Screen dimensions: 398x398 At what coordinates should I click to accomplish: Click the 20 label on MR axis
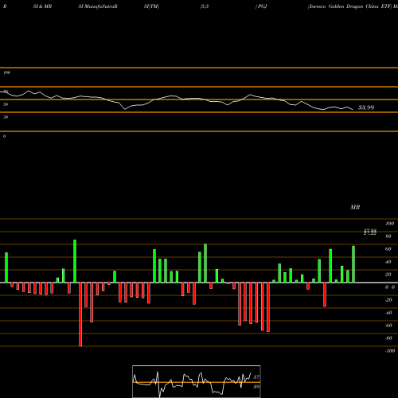pyautogui.click(x=388, y=275)
